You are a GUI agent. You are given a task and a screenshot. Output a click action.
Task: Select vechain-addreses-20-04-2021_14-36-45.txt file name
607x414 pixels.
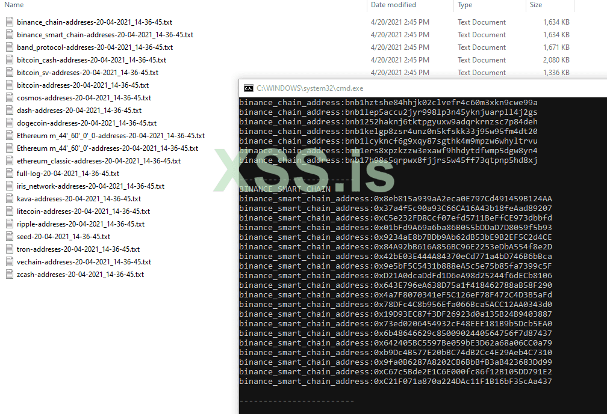[84, 262]
